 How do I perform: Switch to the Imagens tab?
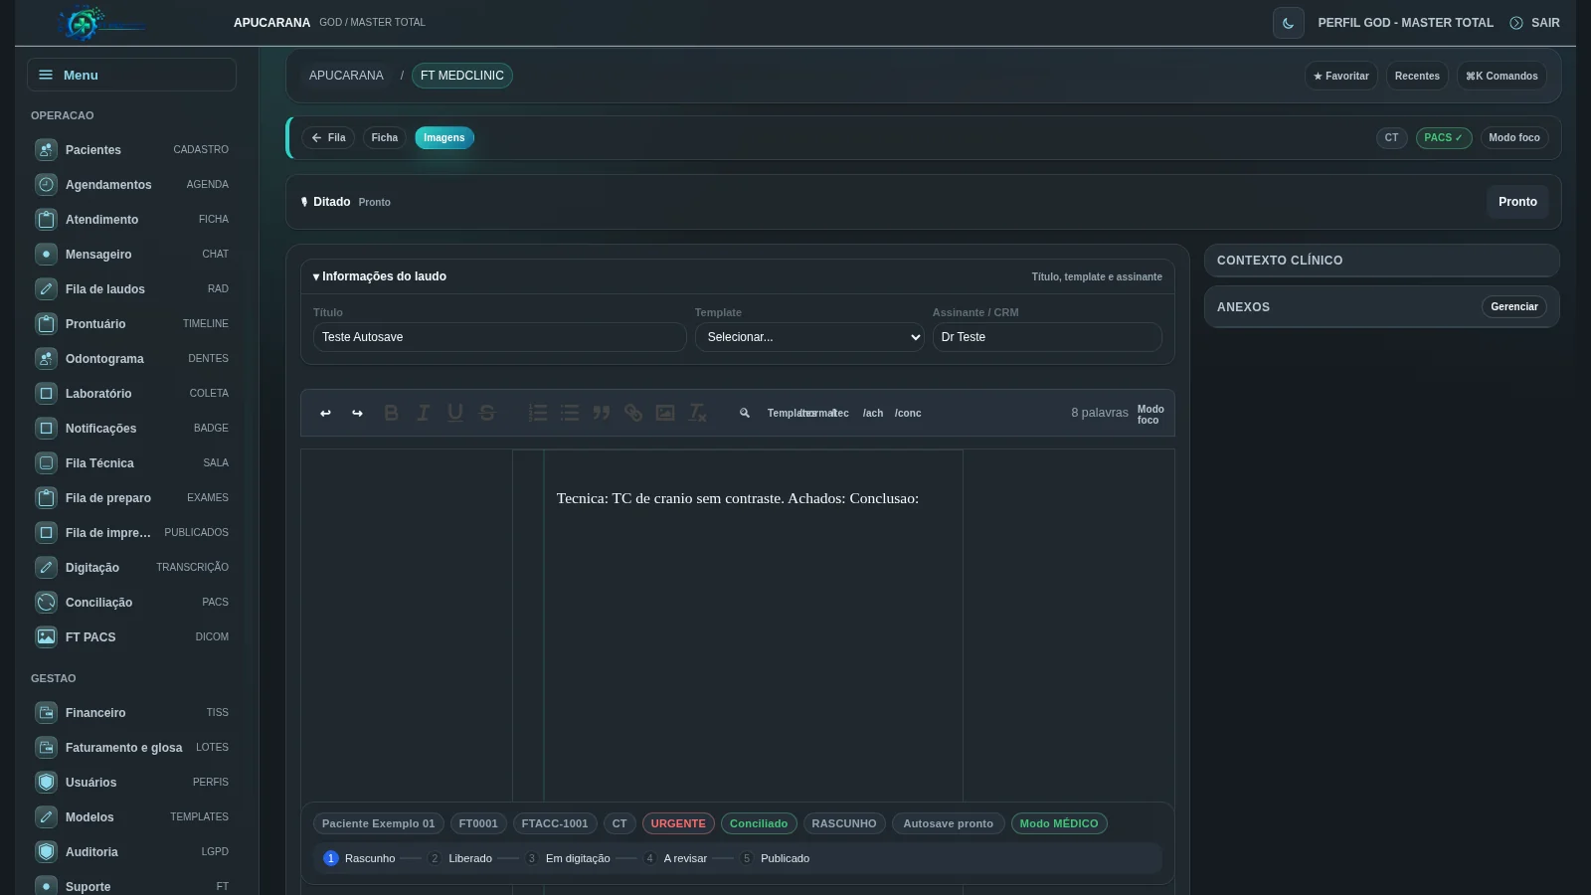click(443, 138)
